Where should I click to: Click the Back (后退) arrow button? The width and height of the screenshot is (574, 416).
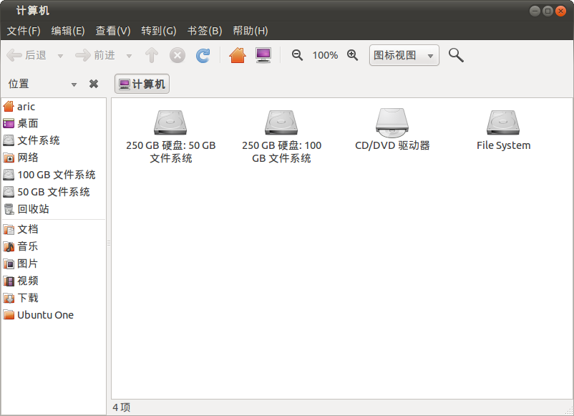click(26, 55)
